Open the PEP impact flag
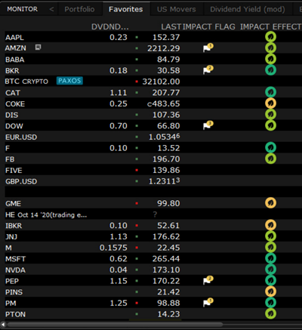The width and height of the screenshot is (302, 330). pyautogui.click(x=208, y=280)
